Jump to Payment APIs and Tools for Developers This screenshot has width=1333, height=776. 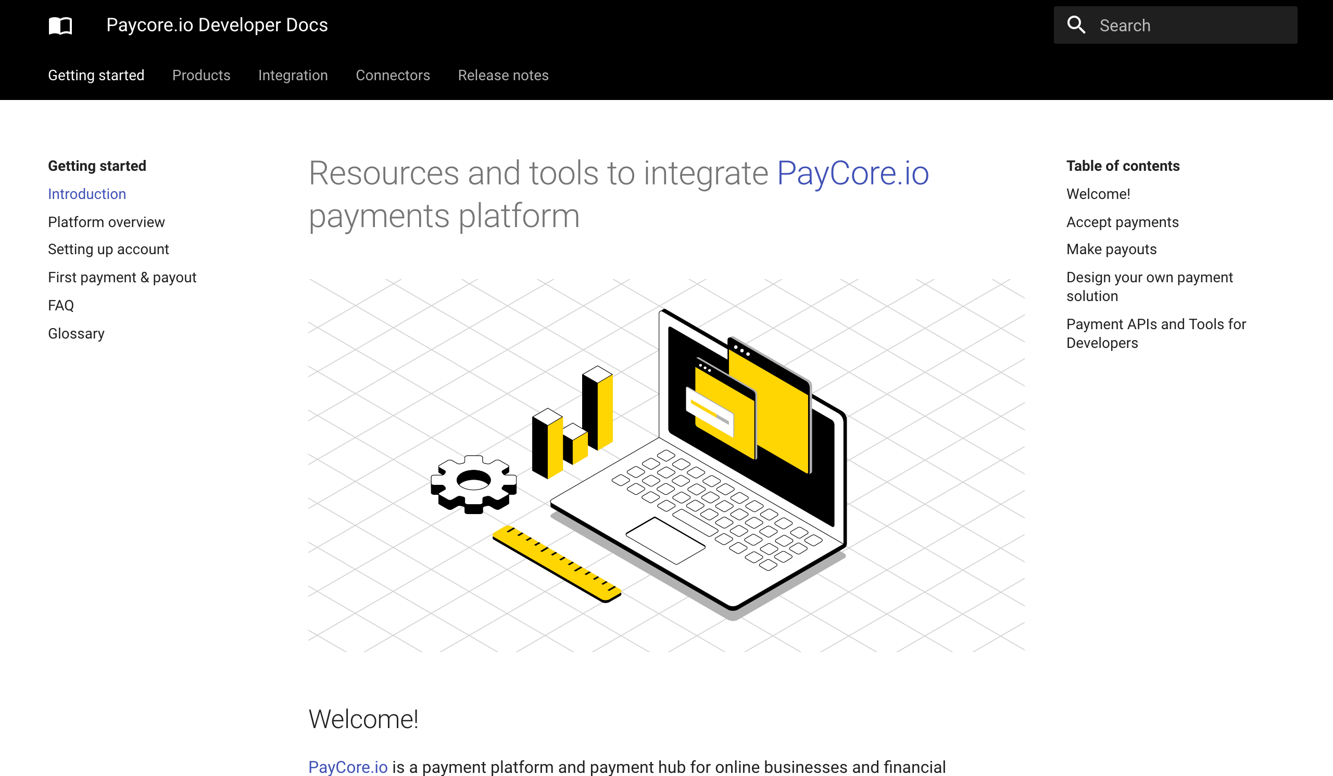[1156, 333]
